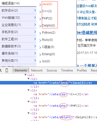Click the closing </li> tag after Java anchor
Viewport: 97px width, 121px height.
point(35,87)
